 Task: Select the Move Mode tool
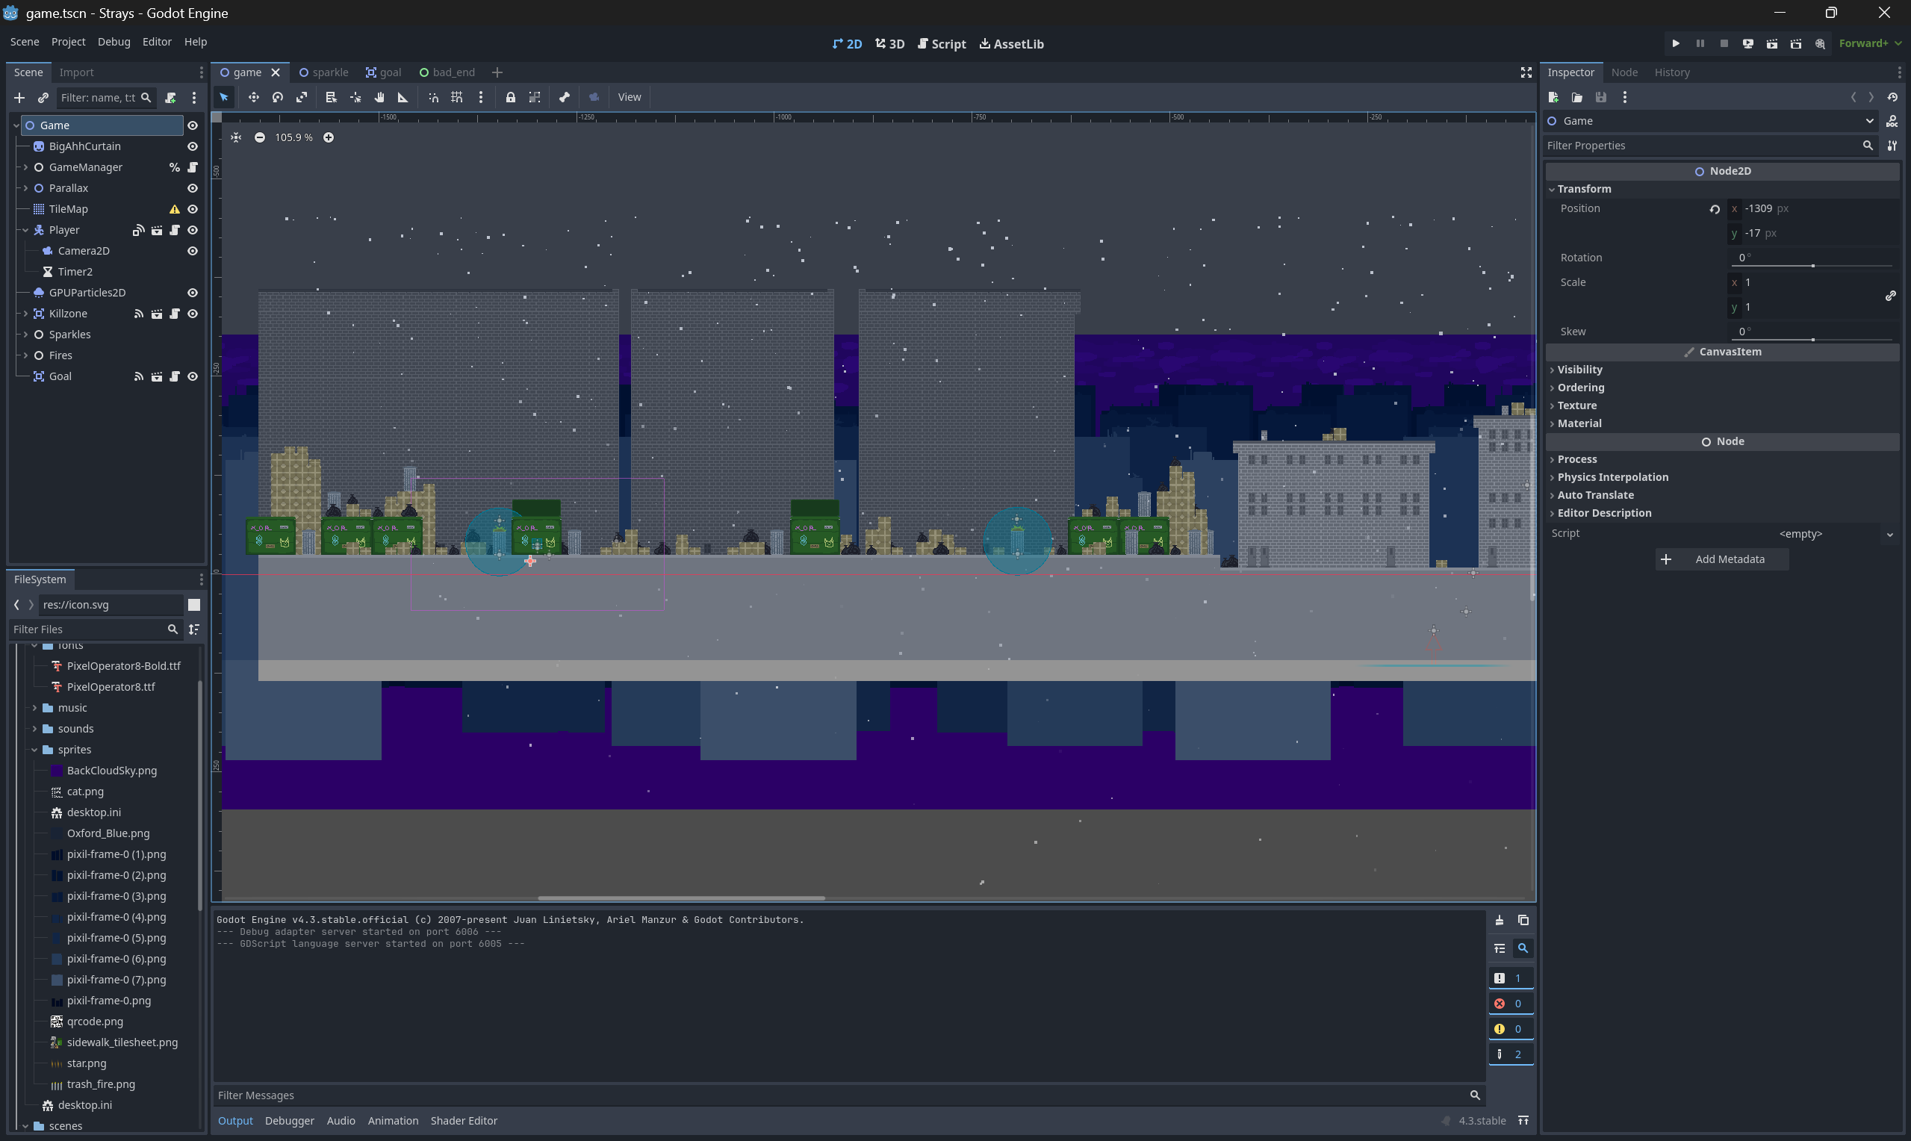tap(253, 97)
